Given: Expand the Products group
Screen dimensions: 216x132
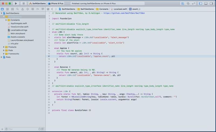Looking at the screenshot, I should click(4, 47).
